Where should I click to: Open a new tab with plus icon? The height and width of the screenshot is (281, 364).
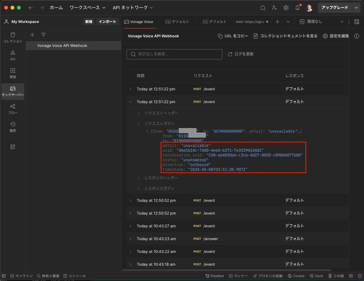pyautogui.click(x=277, y=22)
